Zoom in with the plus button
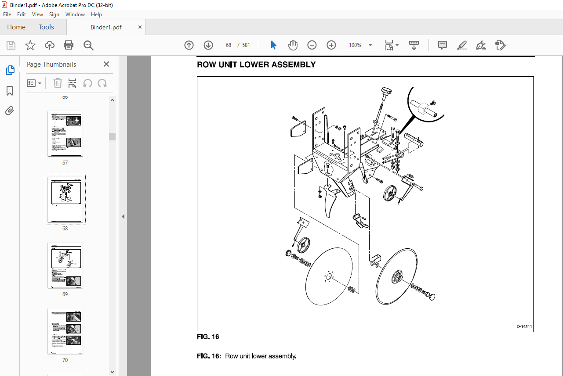Image resolution: width=563 pixels, height=376 pixels. (331, 45)
